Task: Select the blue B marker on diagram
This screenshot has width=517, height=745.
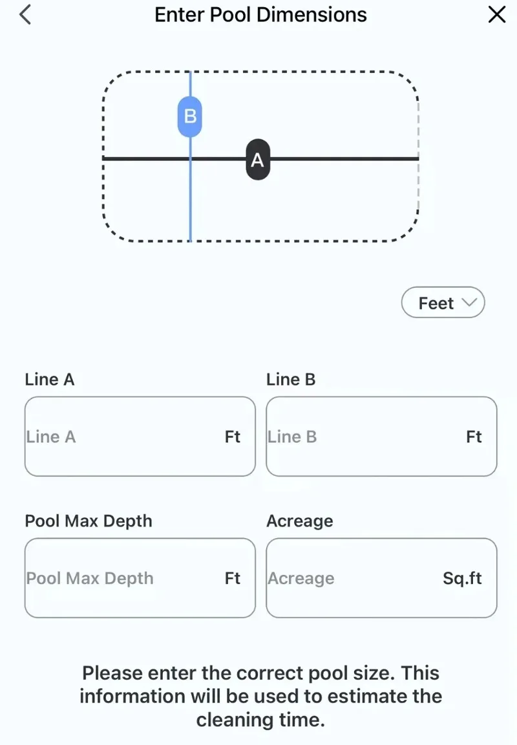Action: coord(190,116)
